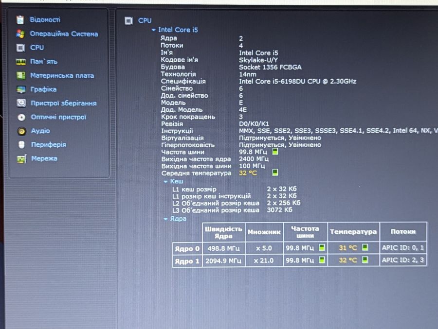The height and width of the screenshot is (329, 438).
Task: Click the Віртуалізація Підтримується, Увімкнено value
Action: tap(280, 138)
